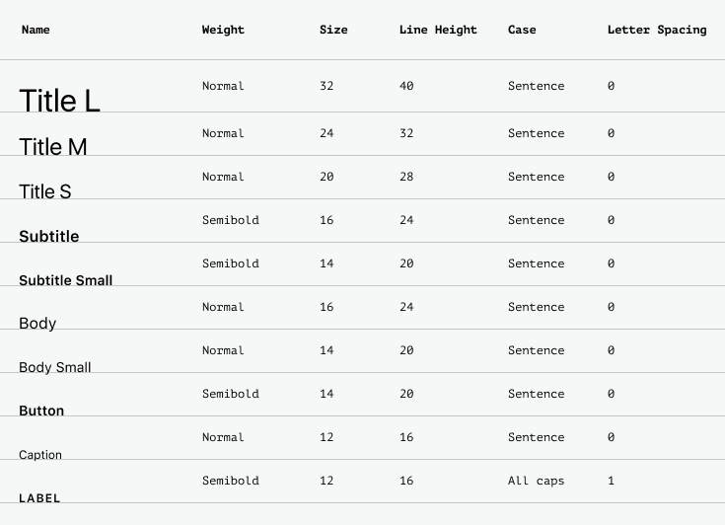
Task: Click the Body style name
Action: tap(37, 324)
